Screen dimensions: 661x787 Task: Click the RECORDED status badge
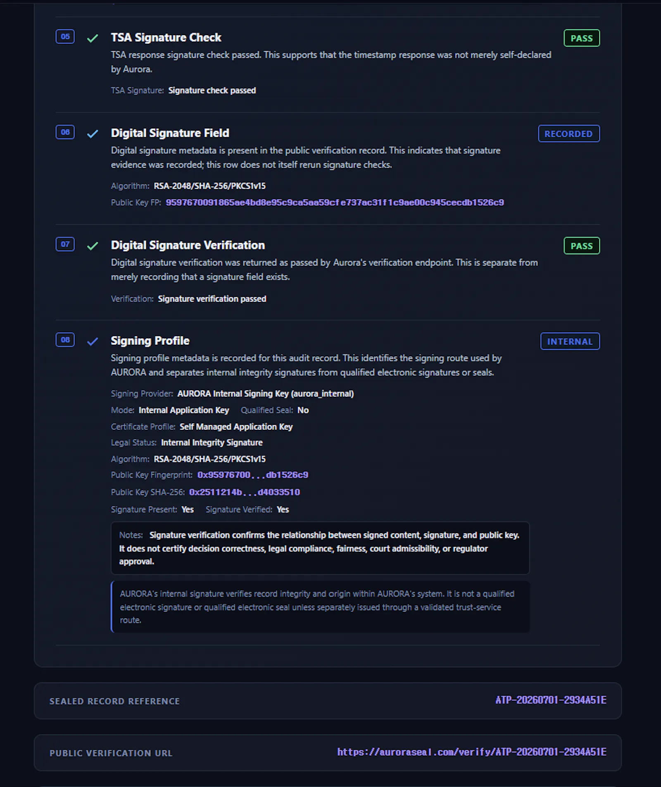[x=569, y=134]
